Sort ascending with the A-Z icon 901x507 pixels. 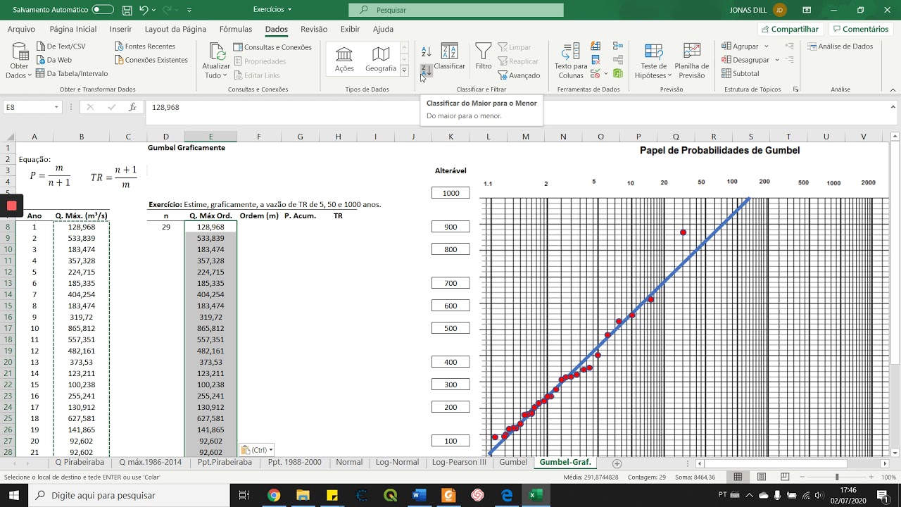[x=426, y=51]
